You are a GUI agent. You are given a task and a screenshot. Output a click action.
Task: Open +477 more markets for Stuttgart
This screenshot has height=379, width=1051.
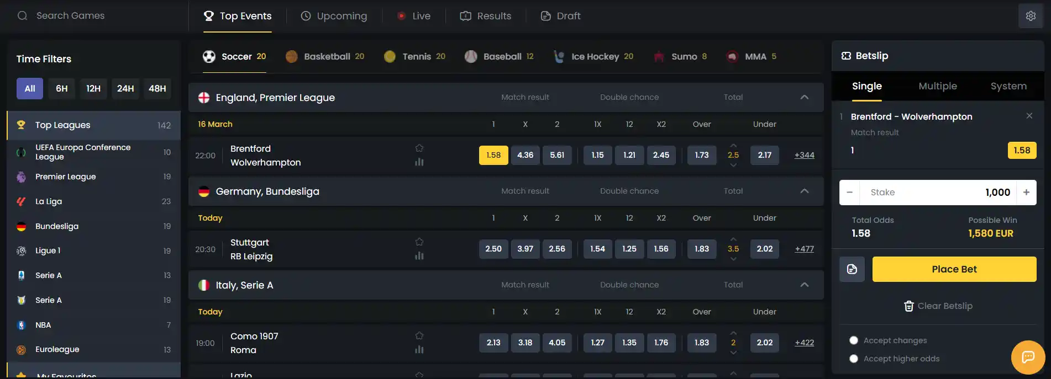tap(805, 249)
